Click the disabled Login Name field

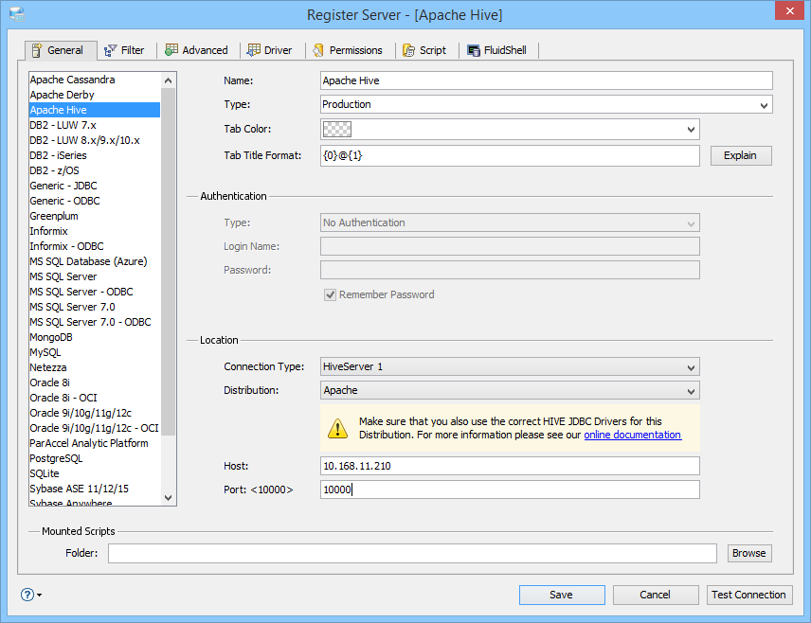[510, 246]
